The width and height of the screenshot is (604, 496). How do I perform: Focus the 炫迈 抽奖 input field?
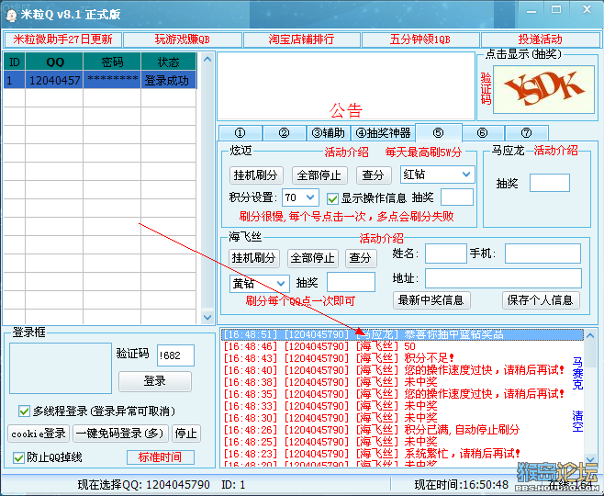pyautogui.click(x=457, y=197)
